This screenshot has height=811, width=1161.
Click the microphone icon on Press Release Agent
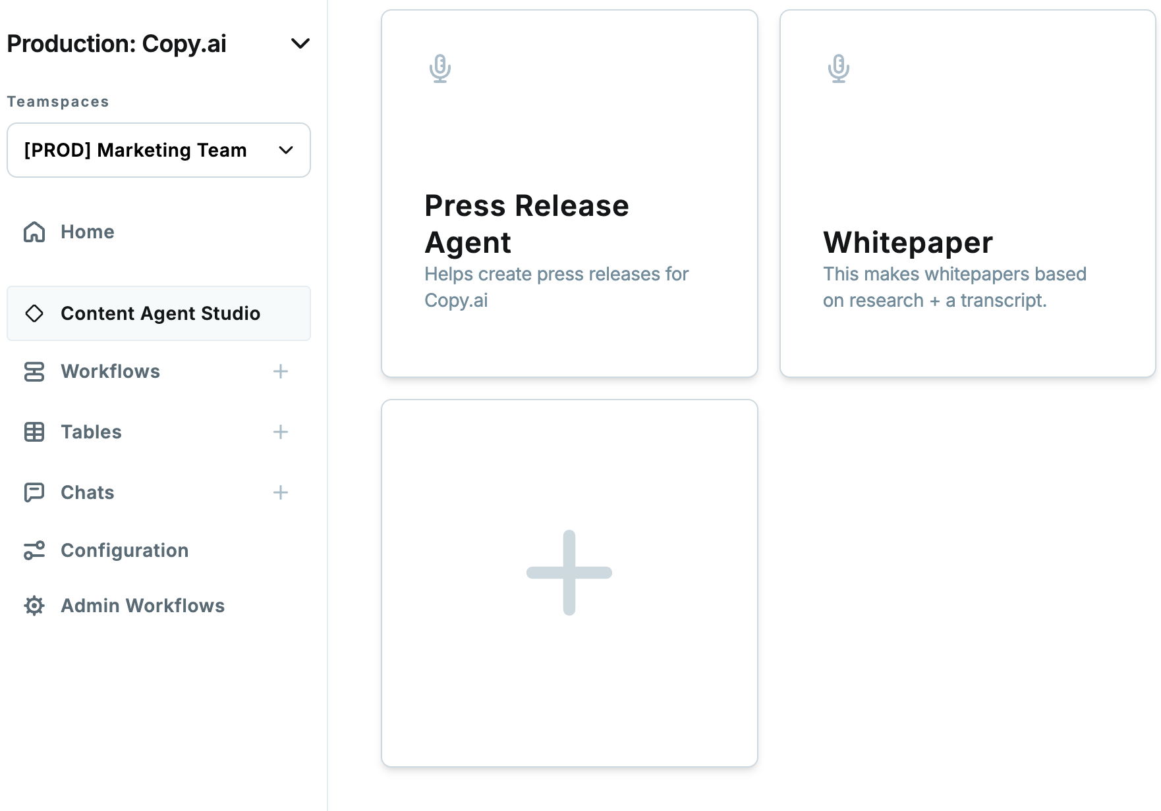point(439,68)
